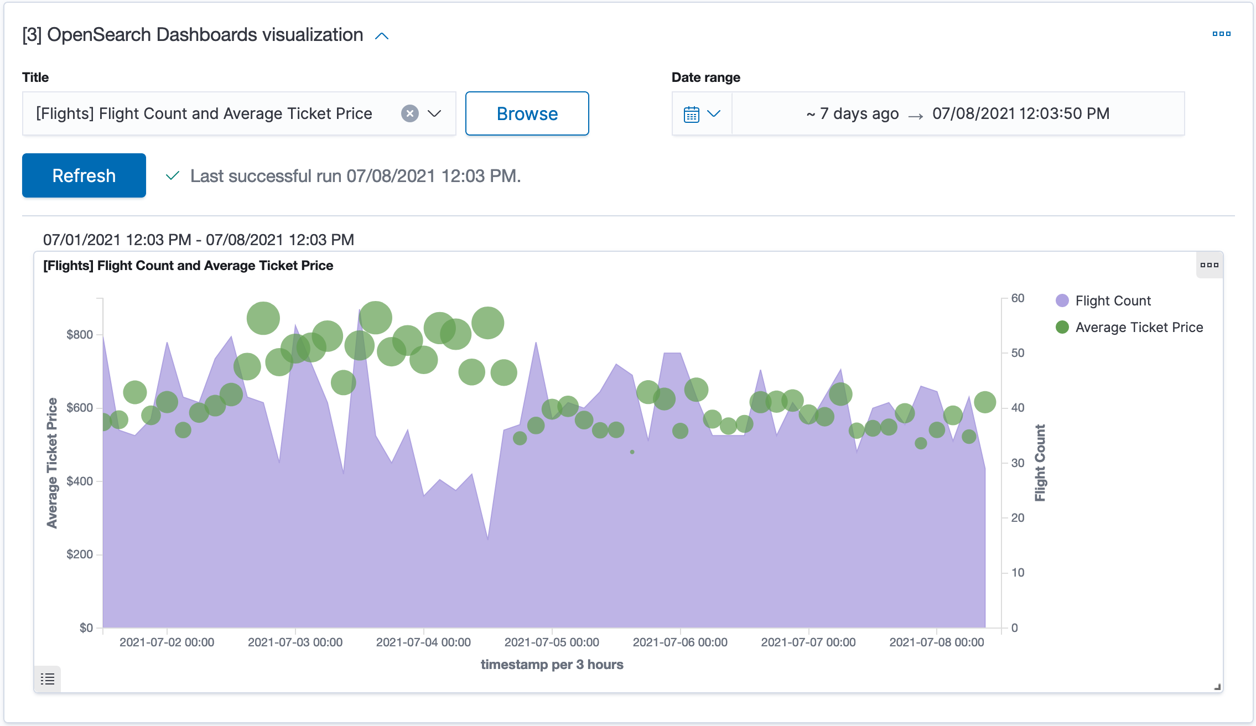This screenshot has width=1256, height=726.
Task: Clear the selected visualization title
Action: (409, 113)
